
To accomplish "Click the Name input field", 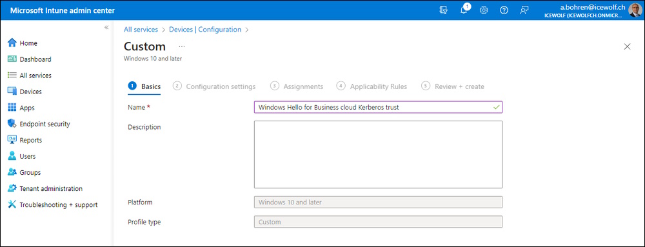I will pos(378,107).
